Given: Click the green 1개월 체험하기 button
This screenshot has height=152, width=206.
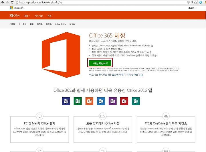Looking at the screenshot, I should click(x=100, y=63).
